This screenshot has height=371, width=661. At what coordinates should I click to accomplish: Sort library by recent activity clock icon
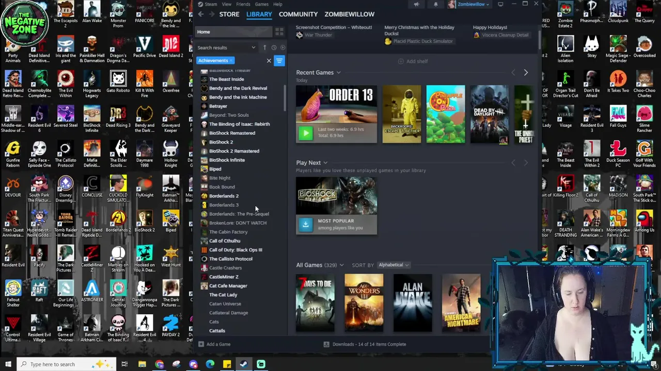pos(274,47)
